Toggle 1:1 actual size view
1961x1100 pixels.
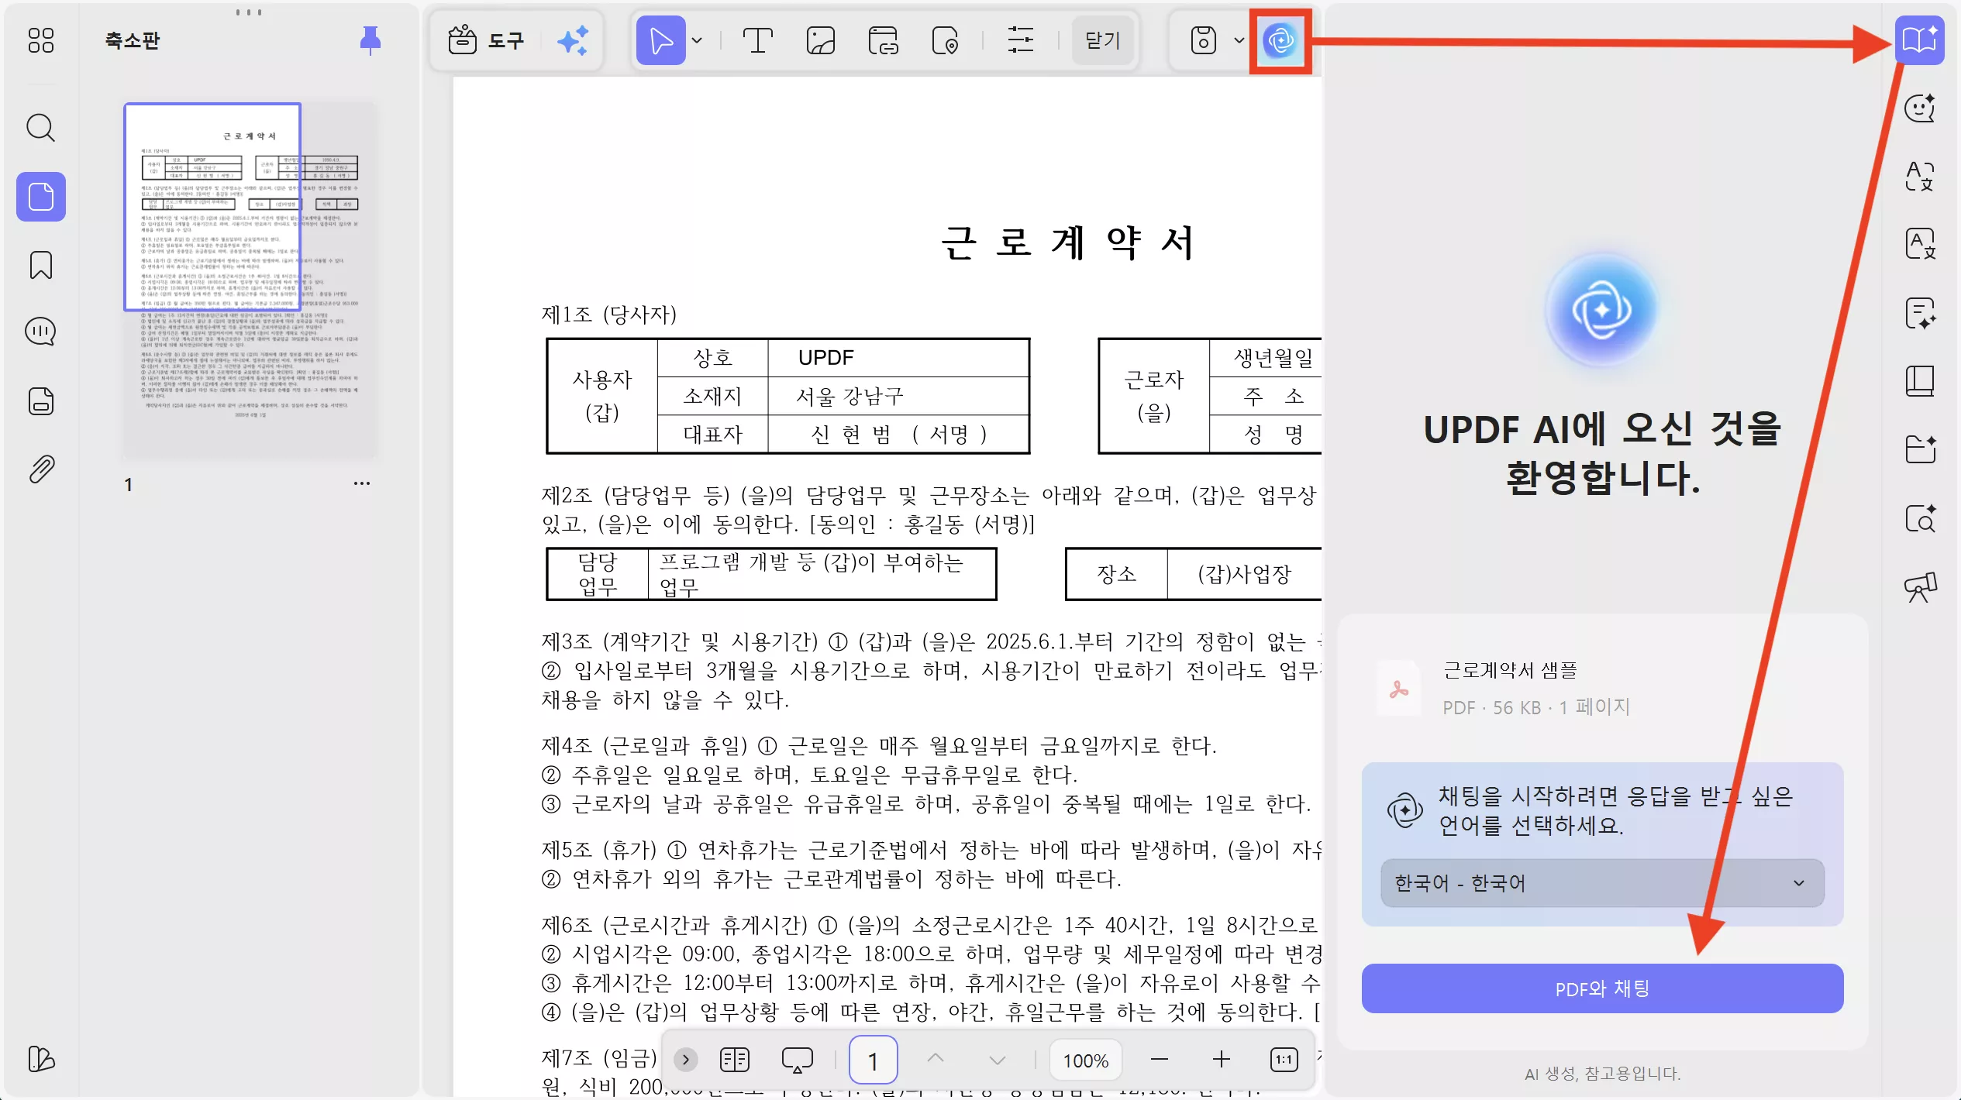[x=1284, y=1059]
